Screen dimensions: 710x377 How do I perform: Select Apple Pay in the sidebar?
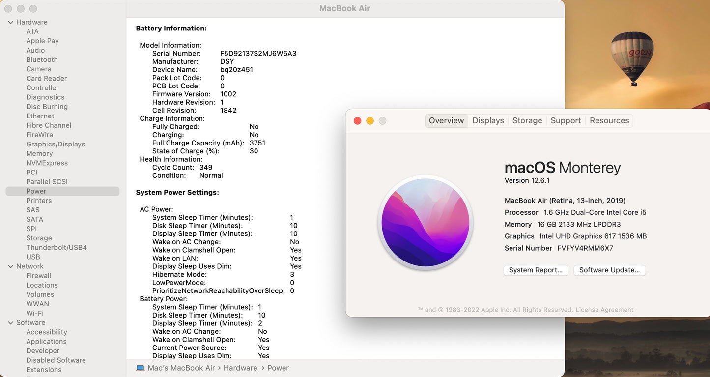(x=42, y=41)
